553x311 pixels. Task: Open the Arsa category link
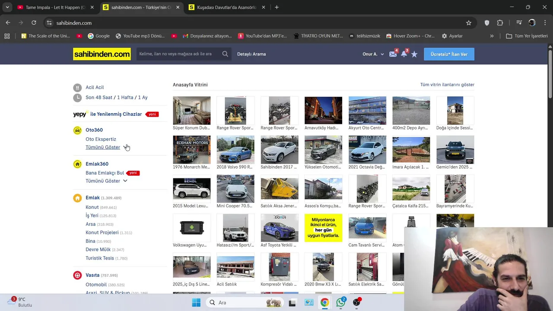(90, 224)
